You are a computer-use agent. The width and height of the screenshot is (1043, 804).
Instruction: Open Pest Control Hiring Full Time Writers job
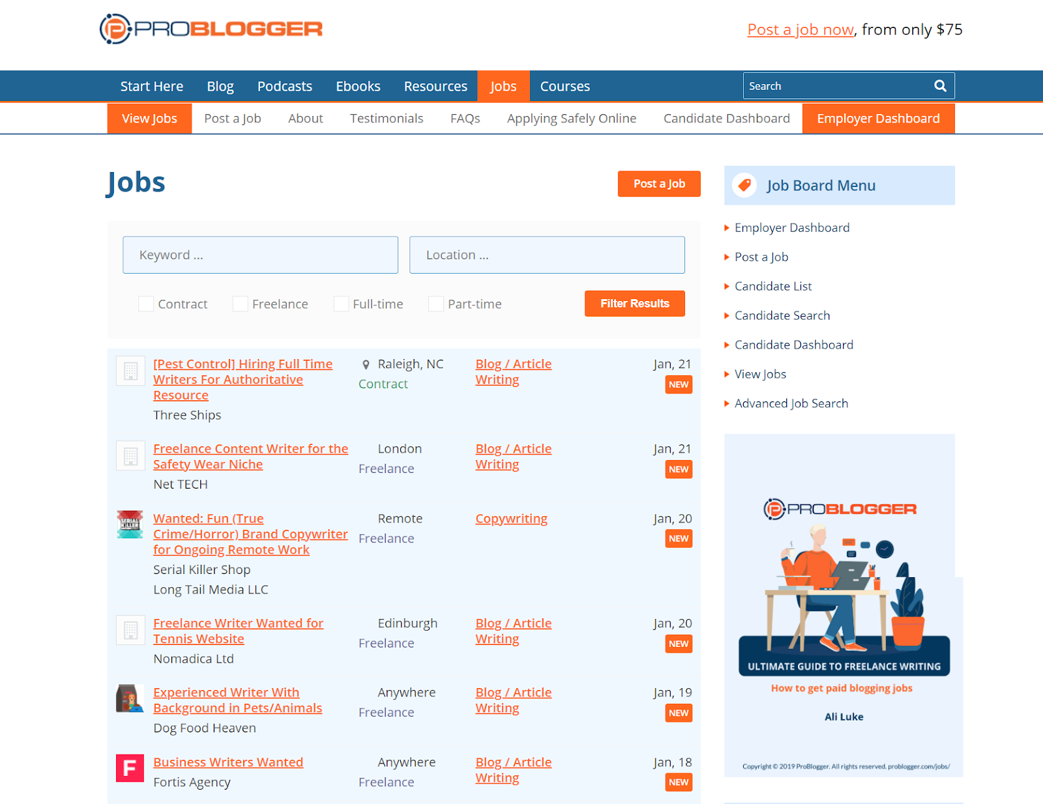point(242,380)
